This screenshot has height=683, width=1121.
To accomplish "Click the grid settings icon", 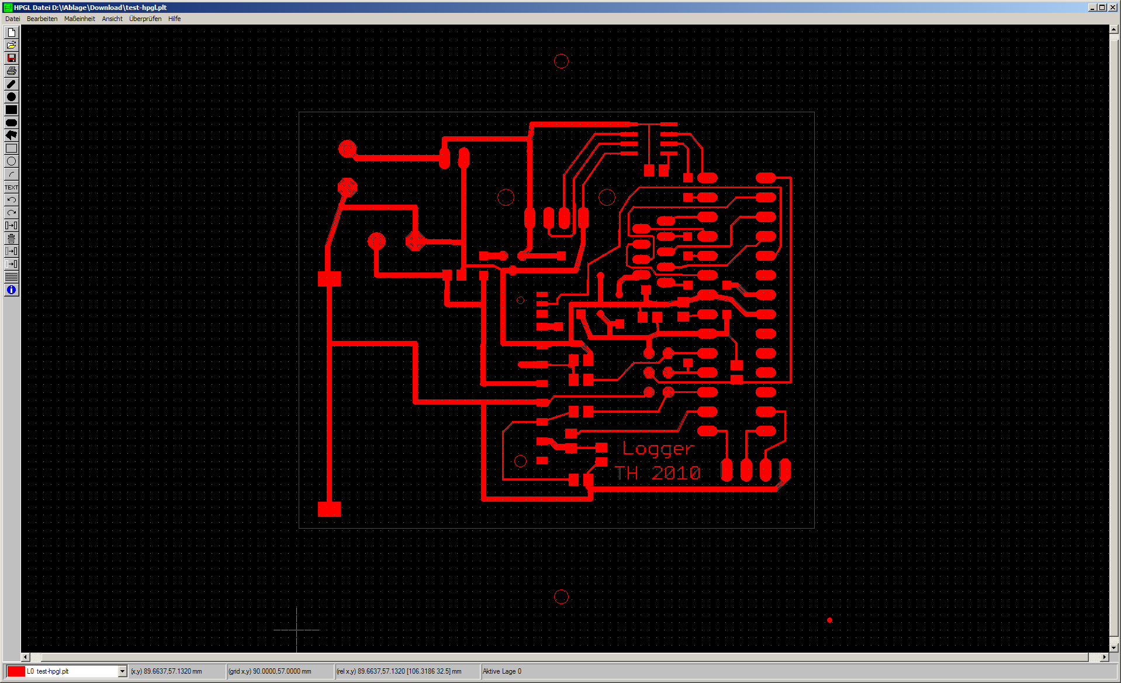I will 11,277.
